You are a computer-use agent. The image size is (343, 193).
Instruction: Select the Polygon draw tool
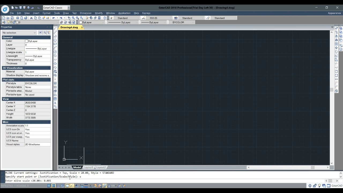55,40
